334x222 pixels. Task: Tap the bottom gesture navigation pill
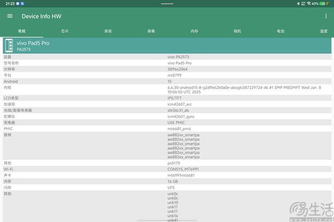(x=167, y=220)
